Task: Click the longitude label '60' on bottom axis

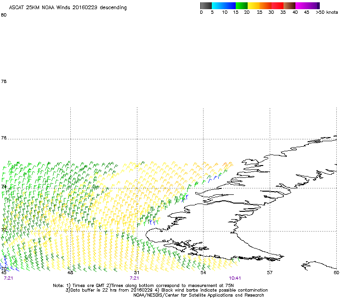Action: [x=336, y=272]
